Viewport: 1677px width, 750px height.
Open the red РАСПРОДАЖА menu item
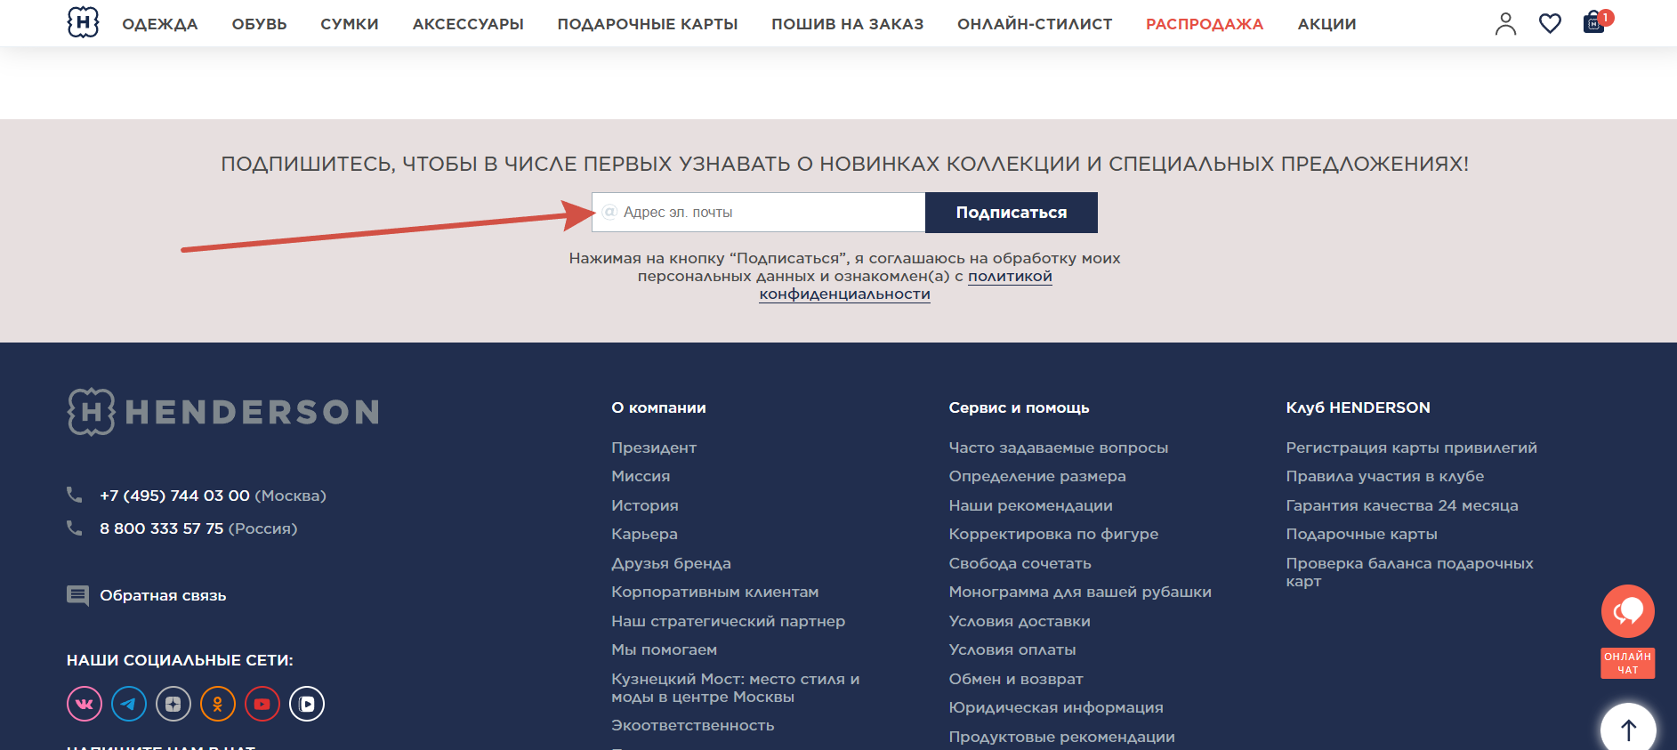coord(1205,24)
